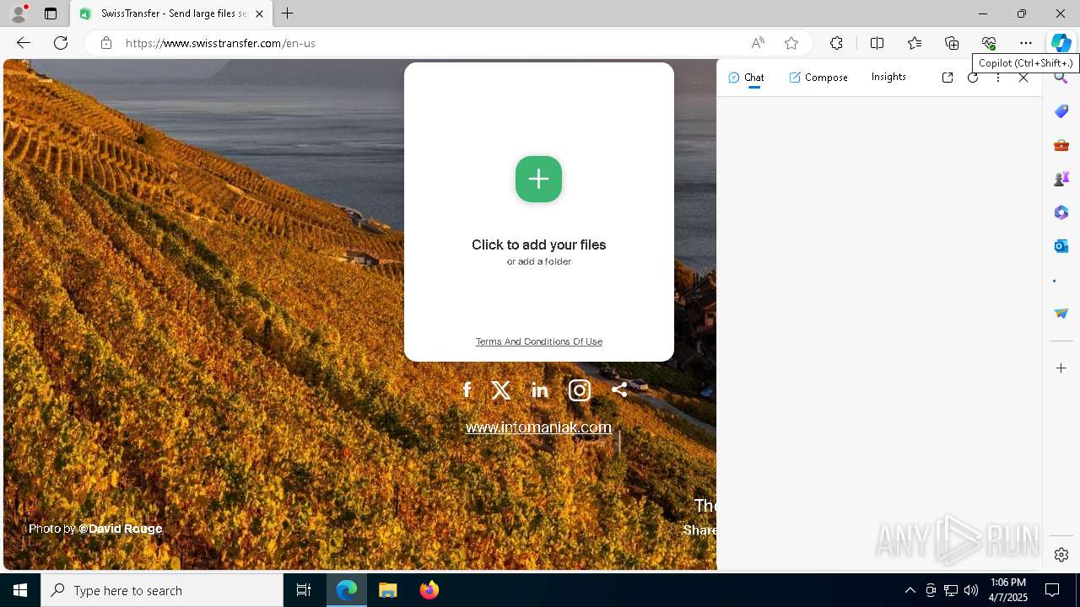
Task: Open the Extensions puzzle icon
Action: click(x=836, y=43)
